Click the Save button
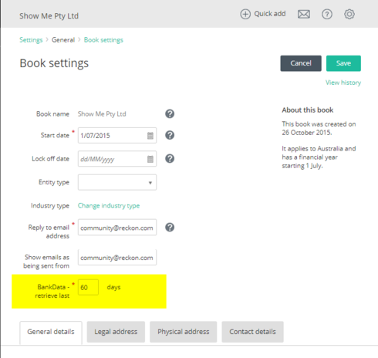 click(x=343, y=63)
